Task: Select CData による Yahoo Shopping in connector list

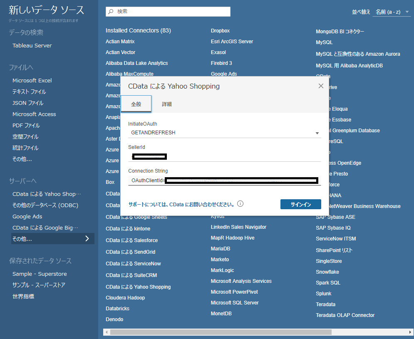Action: [138, 287]
